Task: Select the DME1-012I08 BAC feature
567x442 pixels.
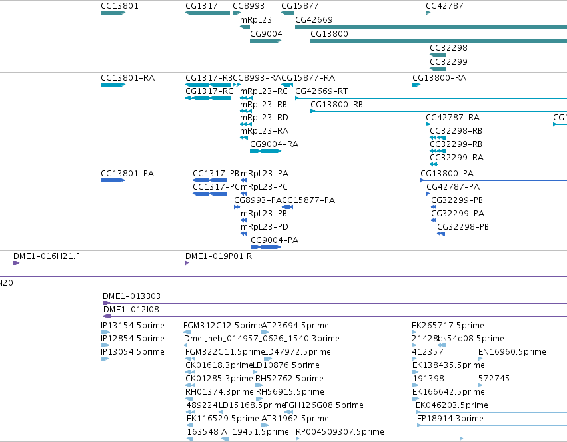Action: pyautogui.click(x=335, y=316)
